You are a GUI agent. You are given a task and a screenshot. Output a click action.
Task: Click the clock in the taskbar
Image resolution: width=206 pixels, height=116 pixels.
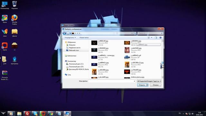click(200, 114)
